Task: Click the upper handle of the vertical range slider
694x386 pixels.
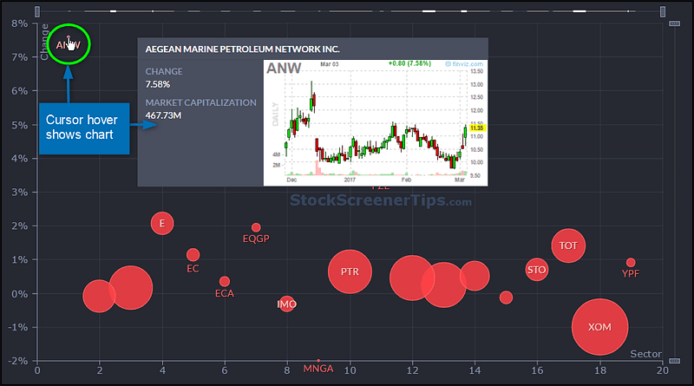Action: [675, 23]
